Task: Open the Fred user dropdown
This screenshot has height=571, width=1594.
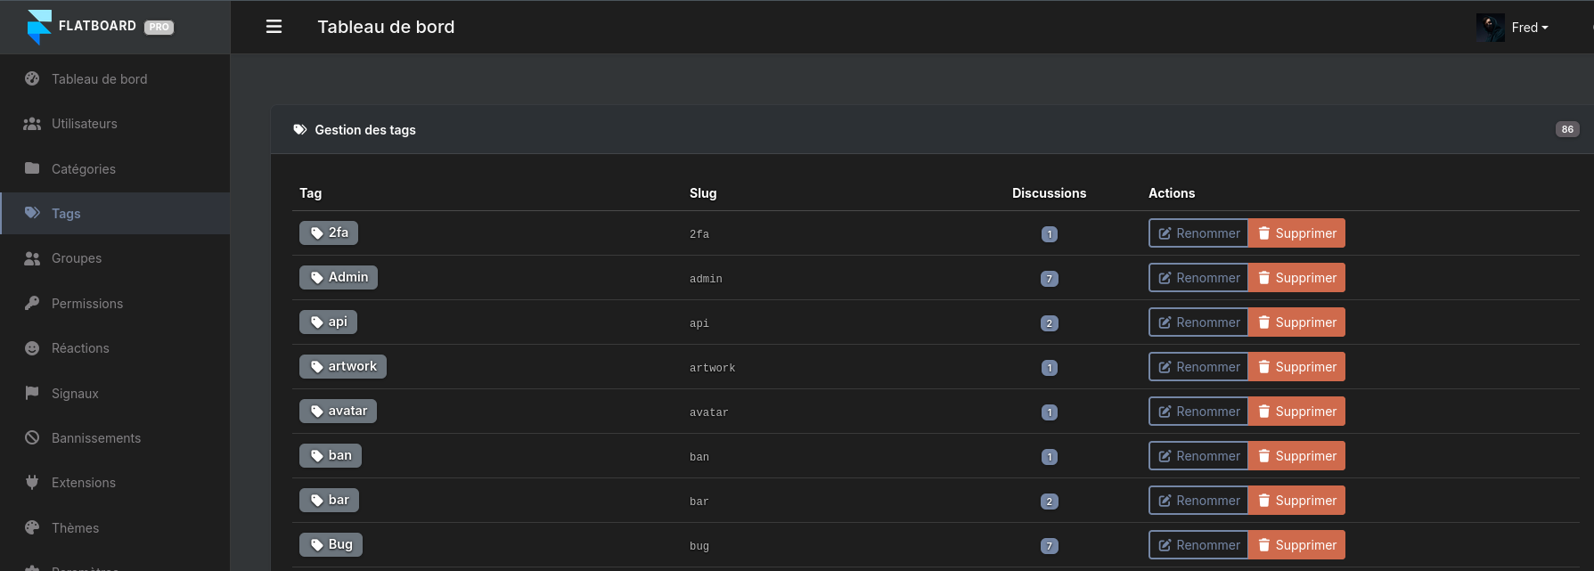Action: click(x=1529, y=28)
